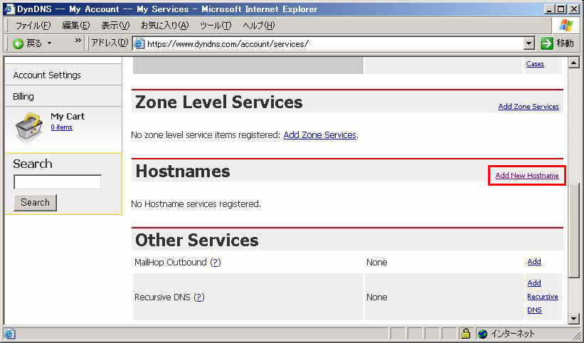Click the My Cart heading
The image size is (584, 343).
[x=68, y=116]
